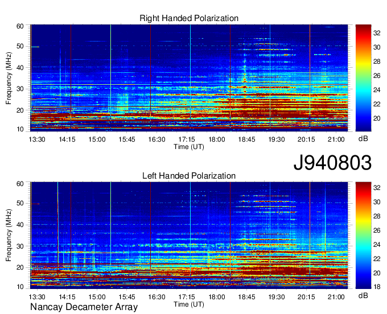Click the Right Handed Polarization spectrogram image
This screenshot has width=387, height=314.
189,78
